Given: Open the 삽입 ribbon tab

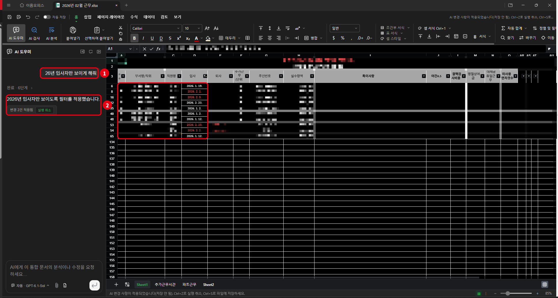Looking at the screenshot, I should coord(87,17).
